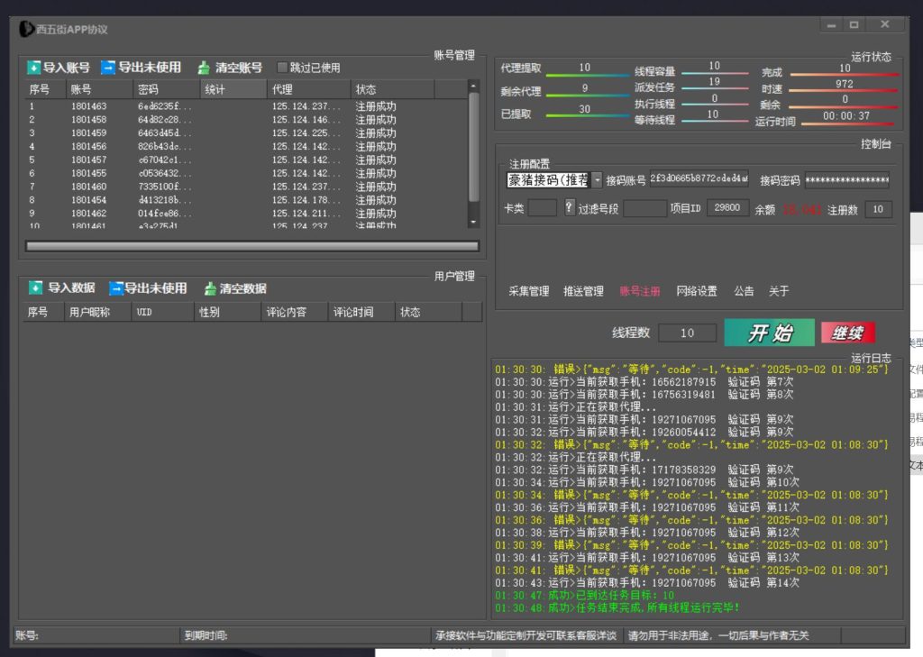Screen dimensions: 923x657
Task: Click the green 开始 button
Action: 769,333
